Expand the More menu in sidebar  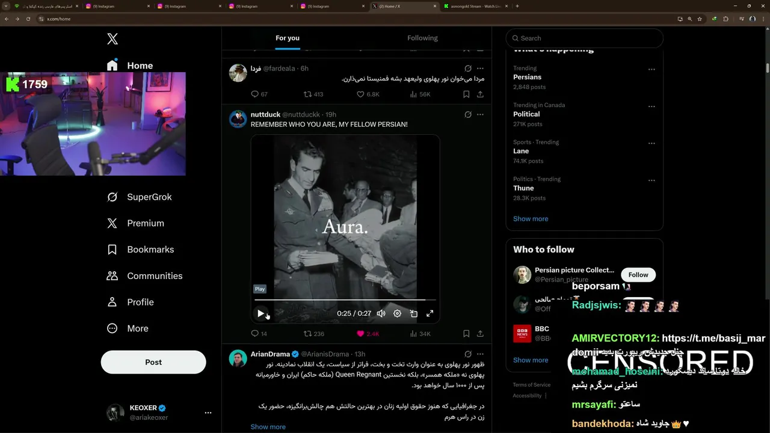pyautogui.click(x=128, y=328)
